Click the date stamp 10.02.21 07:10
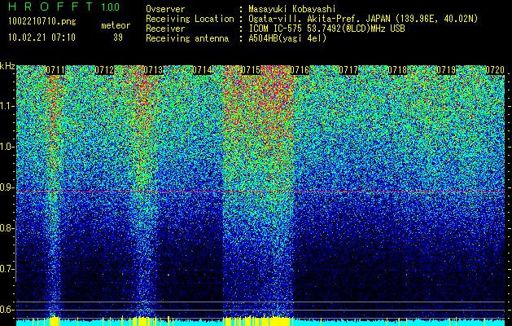 [42, 37]
